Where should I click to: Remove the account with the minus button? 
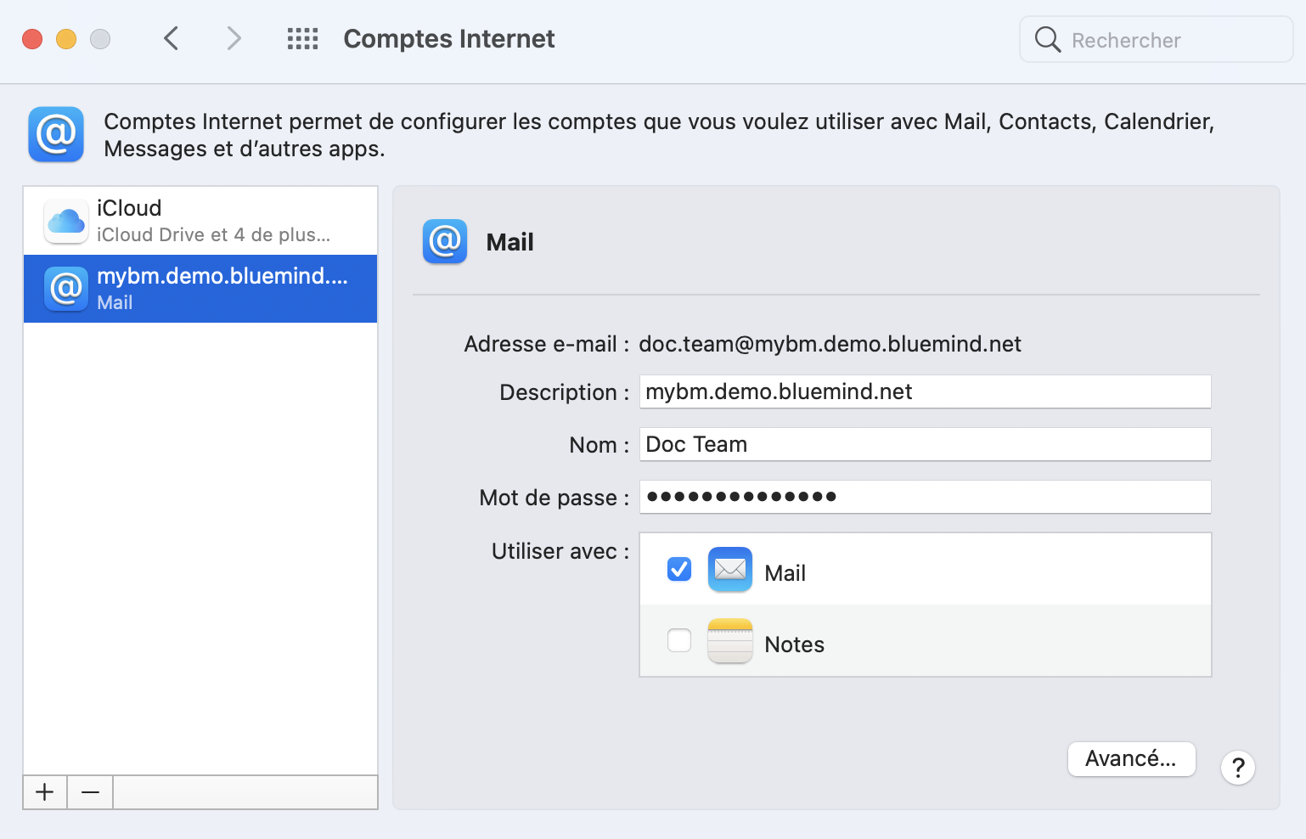point(90,792)
